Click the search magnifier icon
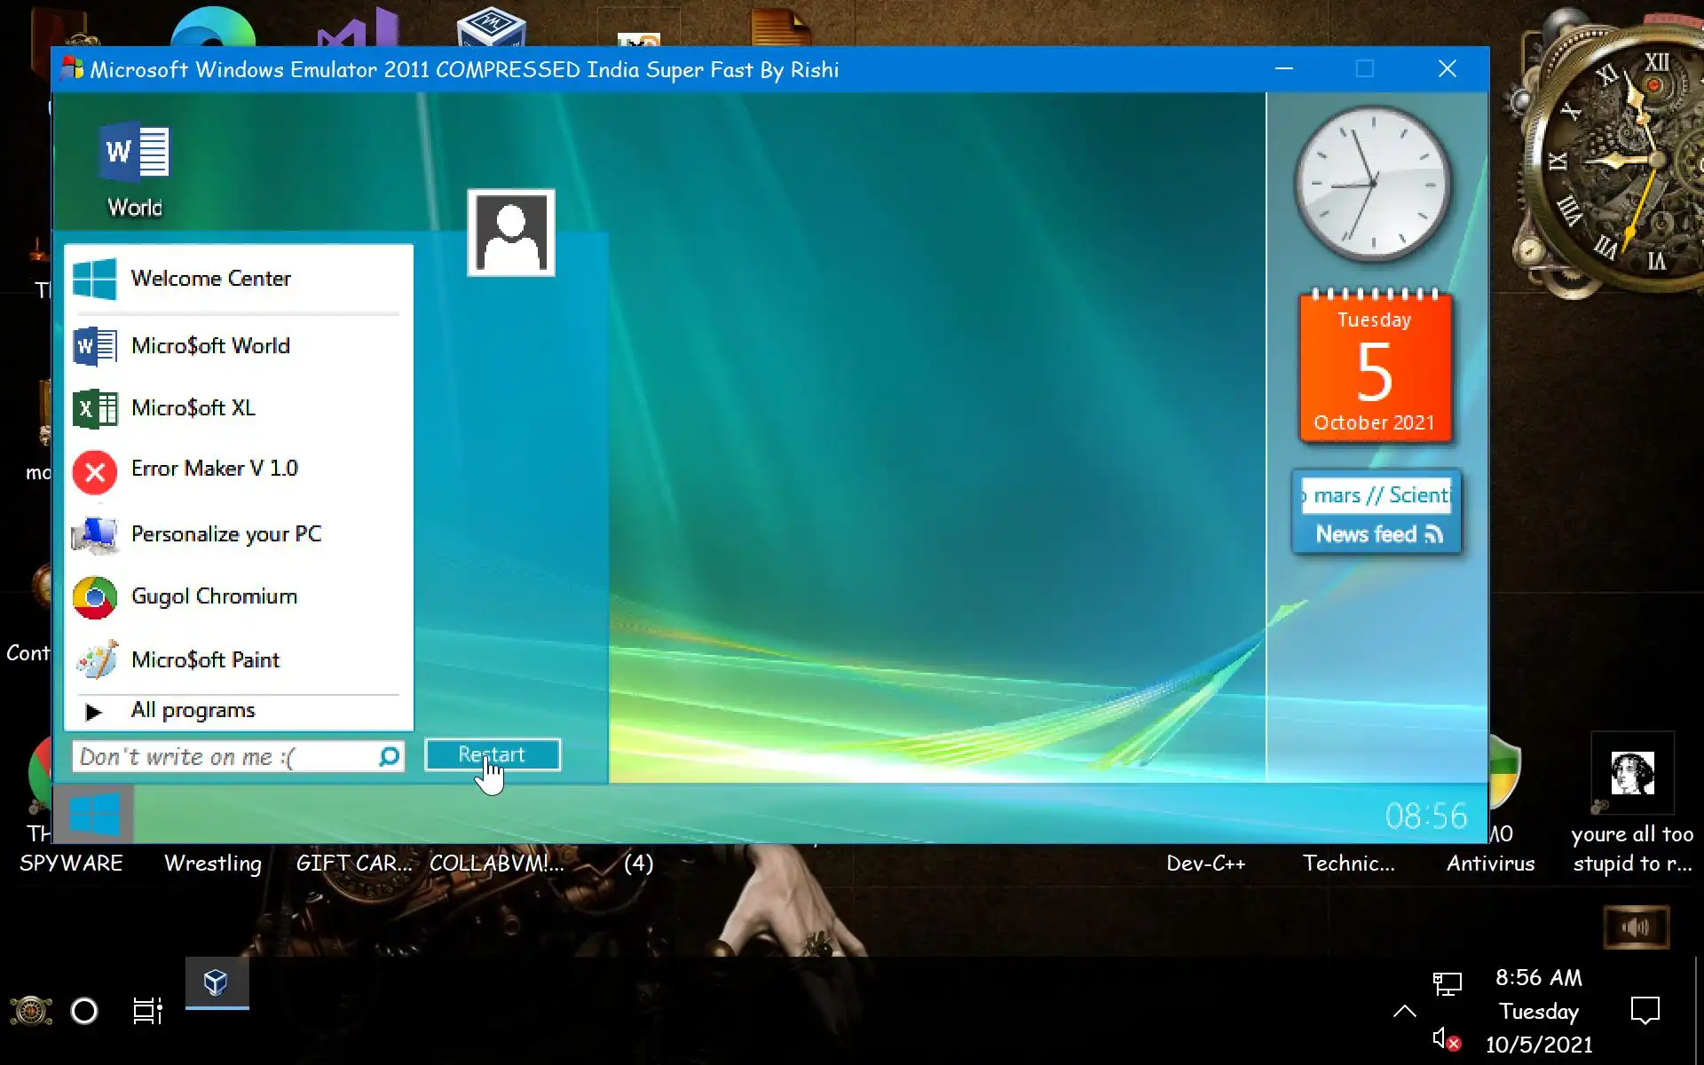This screenshot has width=1704, height=1065. pyautogui.click(x=389, y=757)
